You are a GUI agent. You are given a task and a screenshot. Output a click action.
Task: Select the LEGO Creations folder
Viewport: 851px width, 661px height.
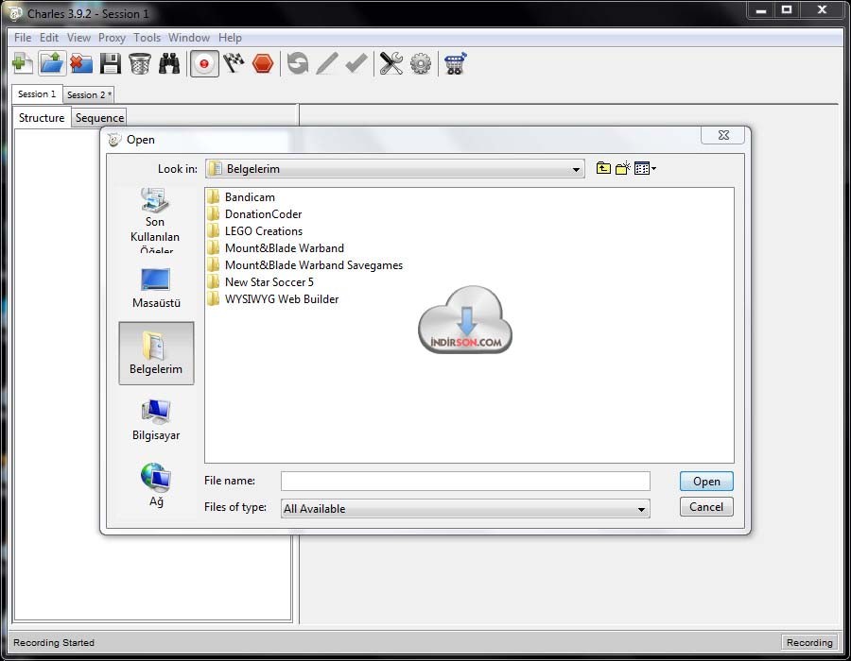[255, 231]
